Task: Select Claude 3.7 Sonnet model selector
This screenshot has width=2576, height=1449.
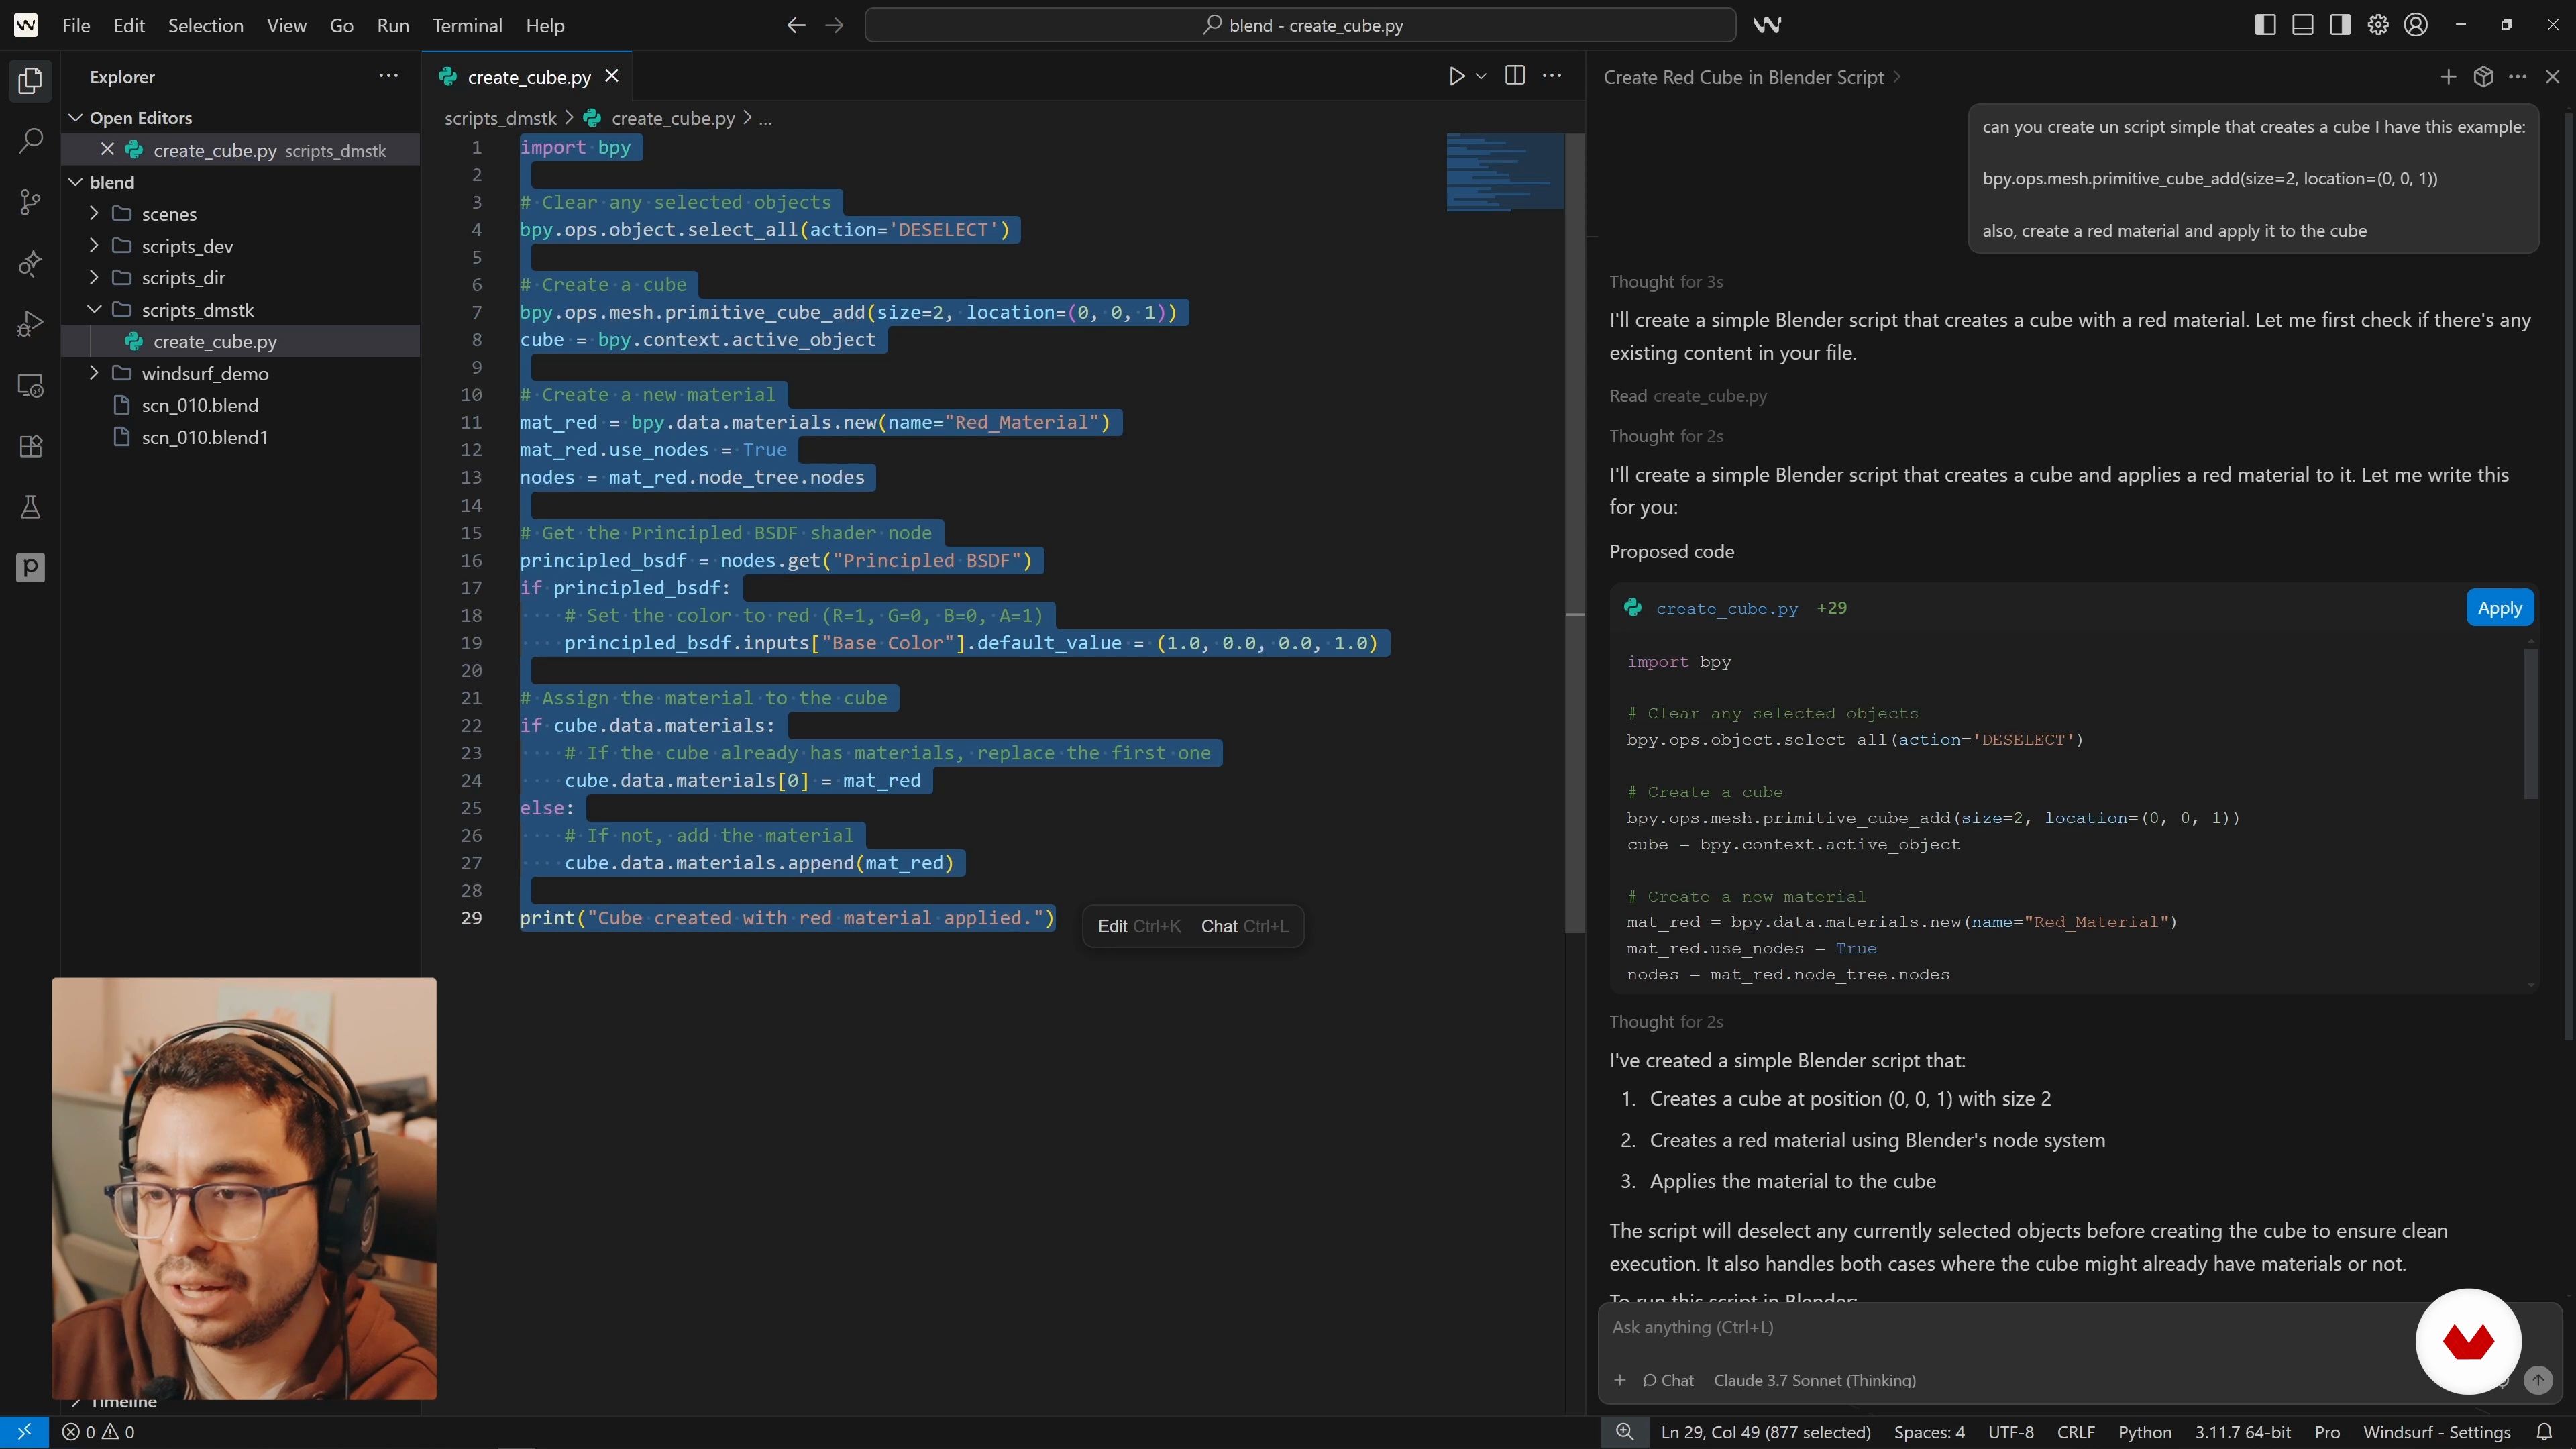Action: tap(1814, 1380)
